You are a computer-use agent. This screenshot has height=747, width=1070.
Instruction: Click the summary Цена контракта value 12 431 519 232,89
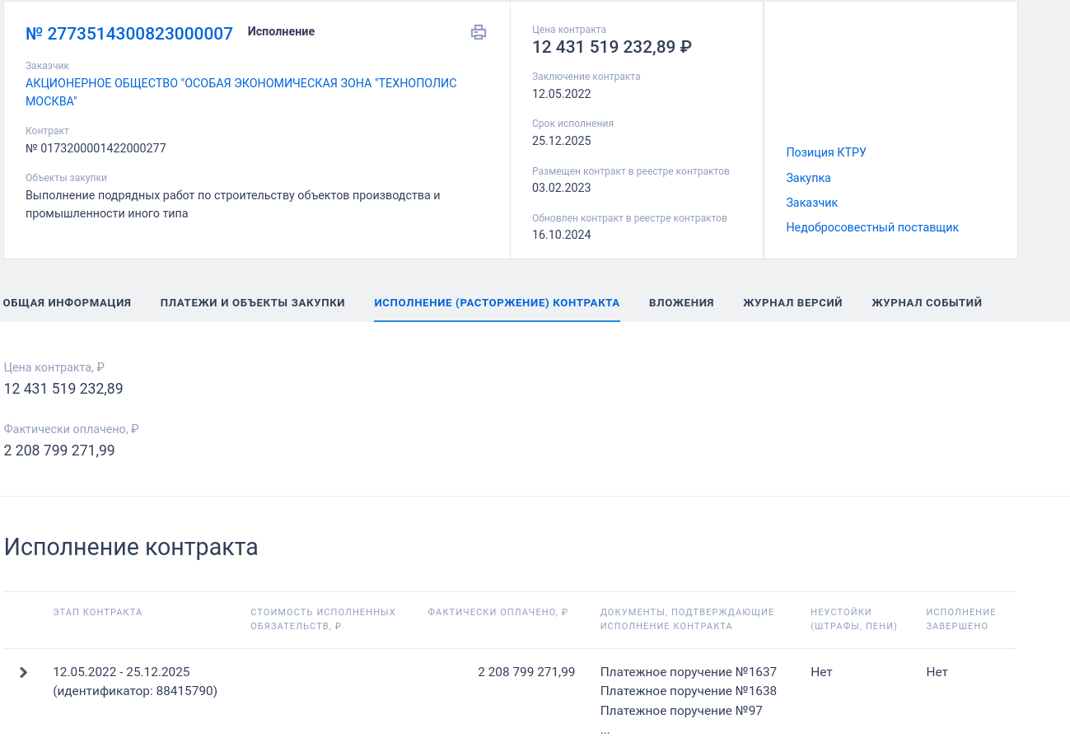[63, 389]
